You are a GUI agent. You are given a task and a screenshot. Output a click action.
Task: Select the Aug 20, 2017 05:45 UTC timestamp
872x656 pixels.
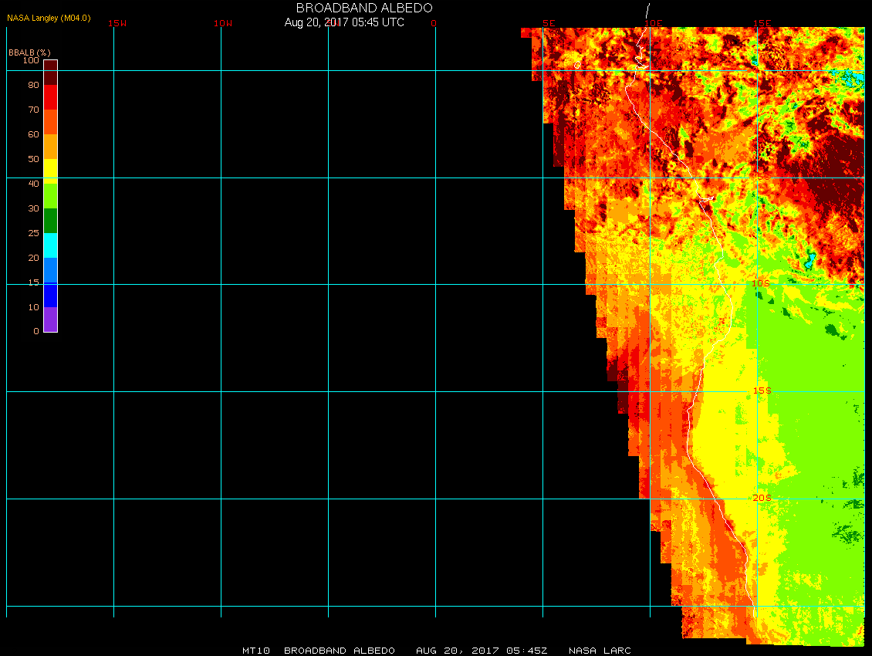(x=344, y=22)
